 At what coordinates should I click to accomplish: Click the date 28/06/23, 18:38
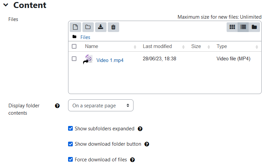pyautogui.click(x=160, y=59)
